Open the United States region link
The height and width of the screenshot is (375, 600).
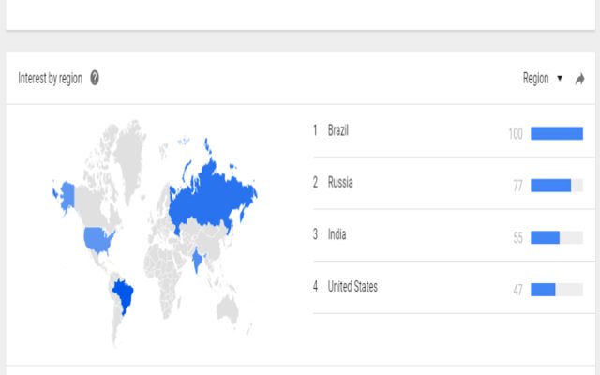[352, 287]
